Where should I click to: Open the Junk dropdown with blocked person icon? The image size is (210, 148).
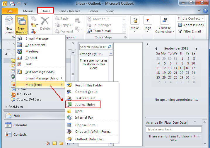tap(34, 31)
